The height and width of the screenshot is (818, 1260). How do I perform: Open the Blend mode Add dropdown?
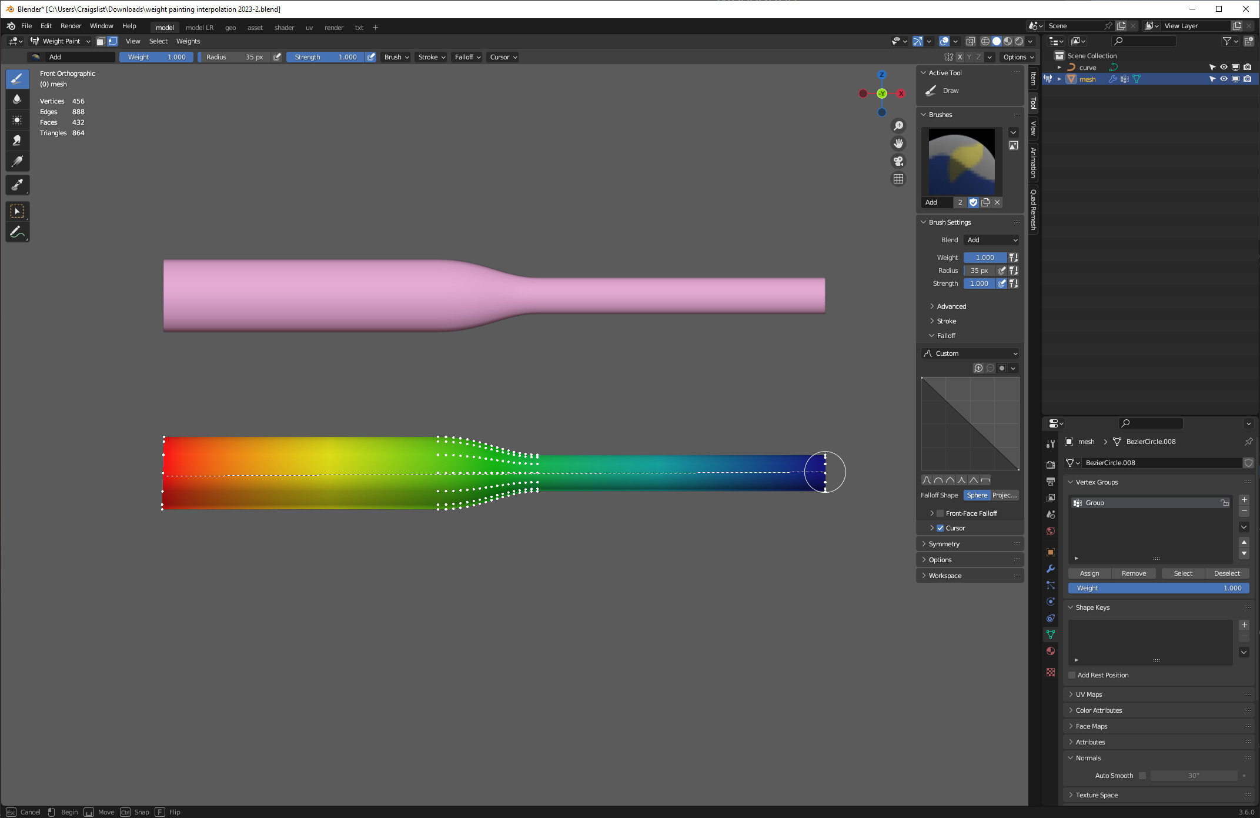(992, 240)
